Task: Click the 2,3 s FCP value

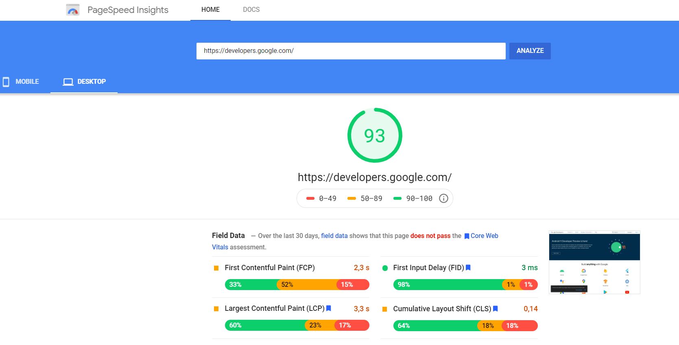Action: (362, 268)
